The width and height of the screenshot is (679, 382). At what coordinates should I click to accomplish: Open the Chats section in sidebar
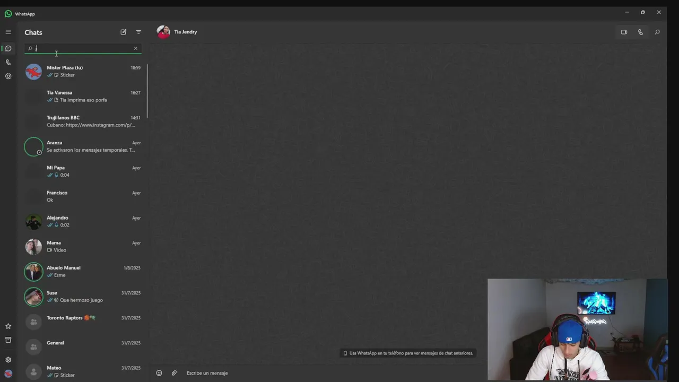(8, 48)
